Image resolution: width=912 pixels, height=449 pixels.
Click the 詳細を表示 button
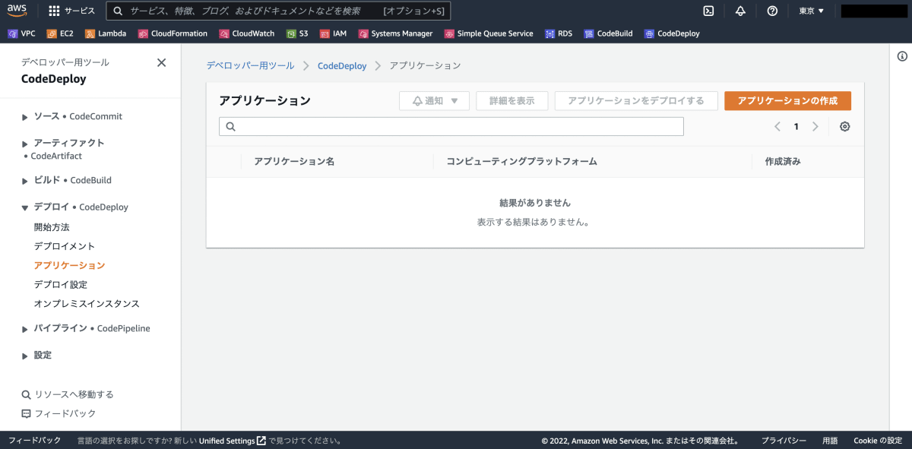(x=512, y=101)
